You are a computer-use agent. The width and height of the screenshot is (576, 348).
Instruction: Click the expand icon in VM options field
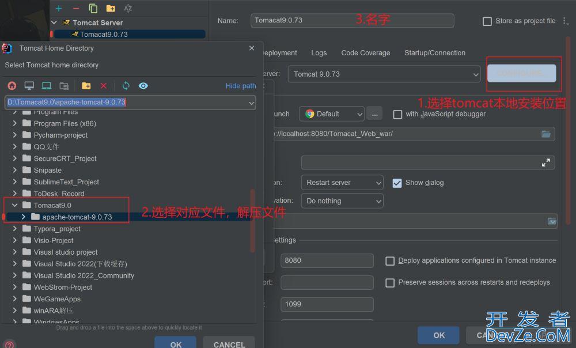coord(546,162)
